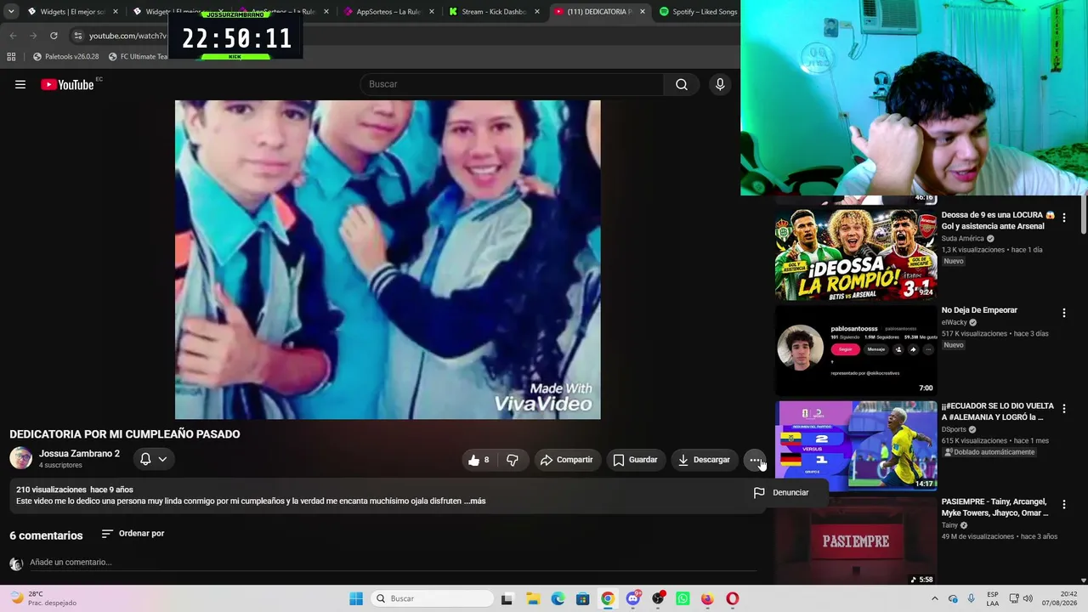Open options for the PASIEMPRE video
The height and width of the screenshot is (612, 1088).
pos(1063,504)
